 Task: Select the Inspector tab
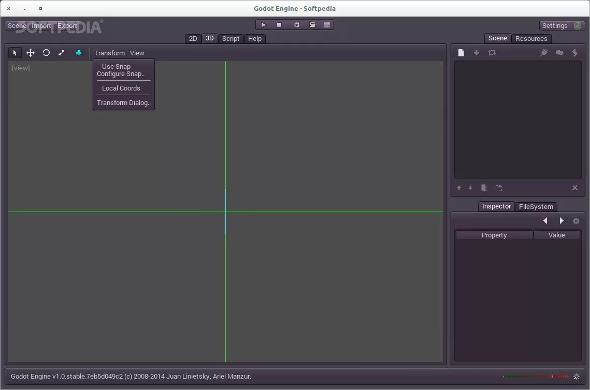pyautogui.click(x=496, y=206)
